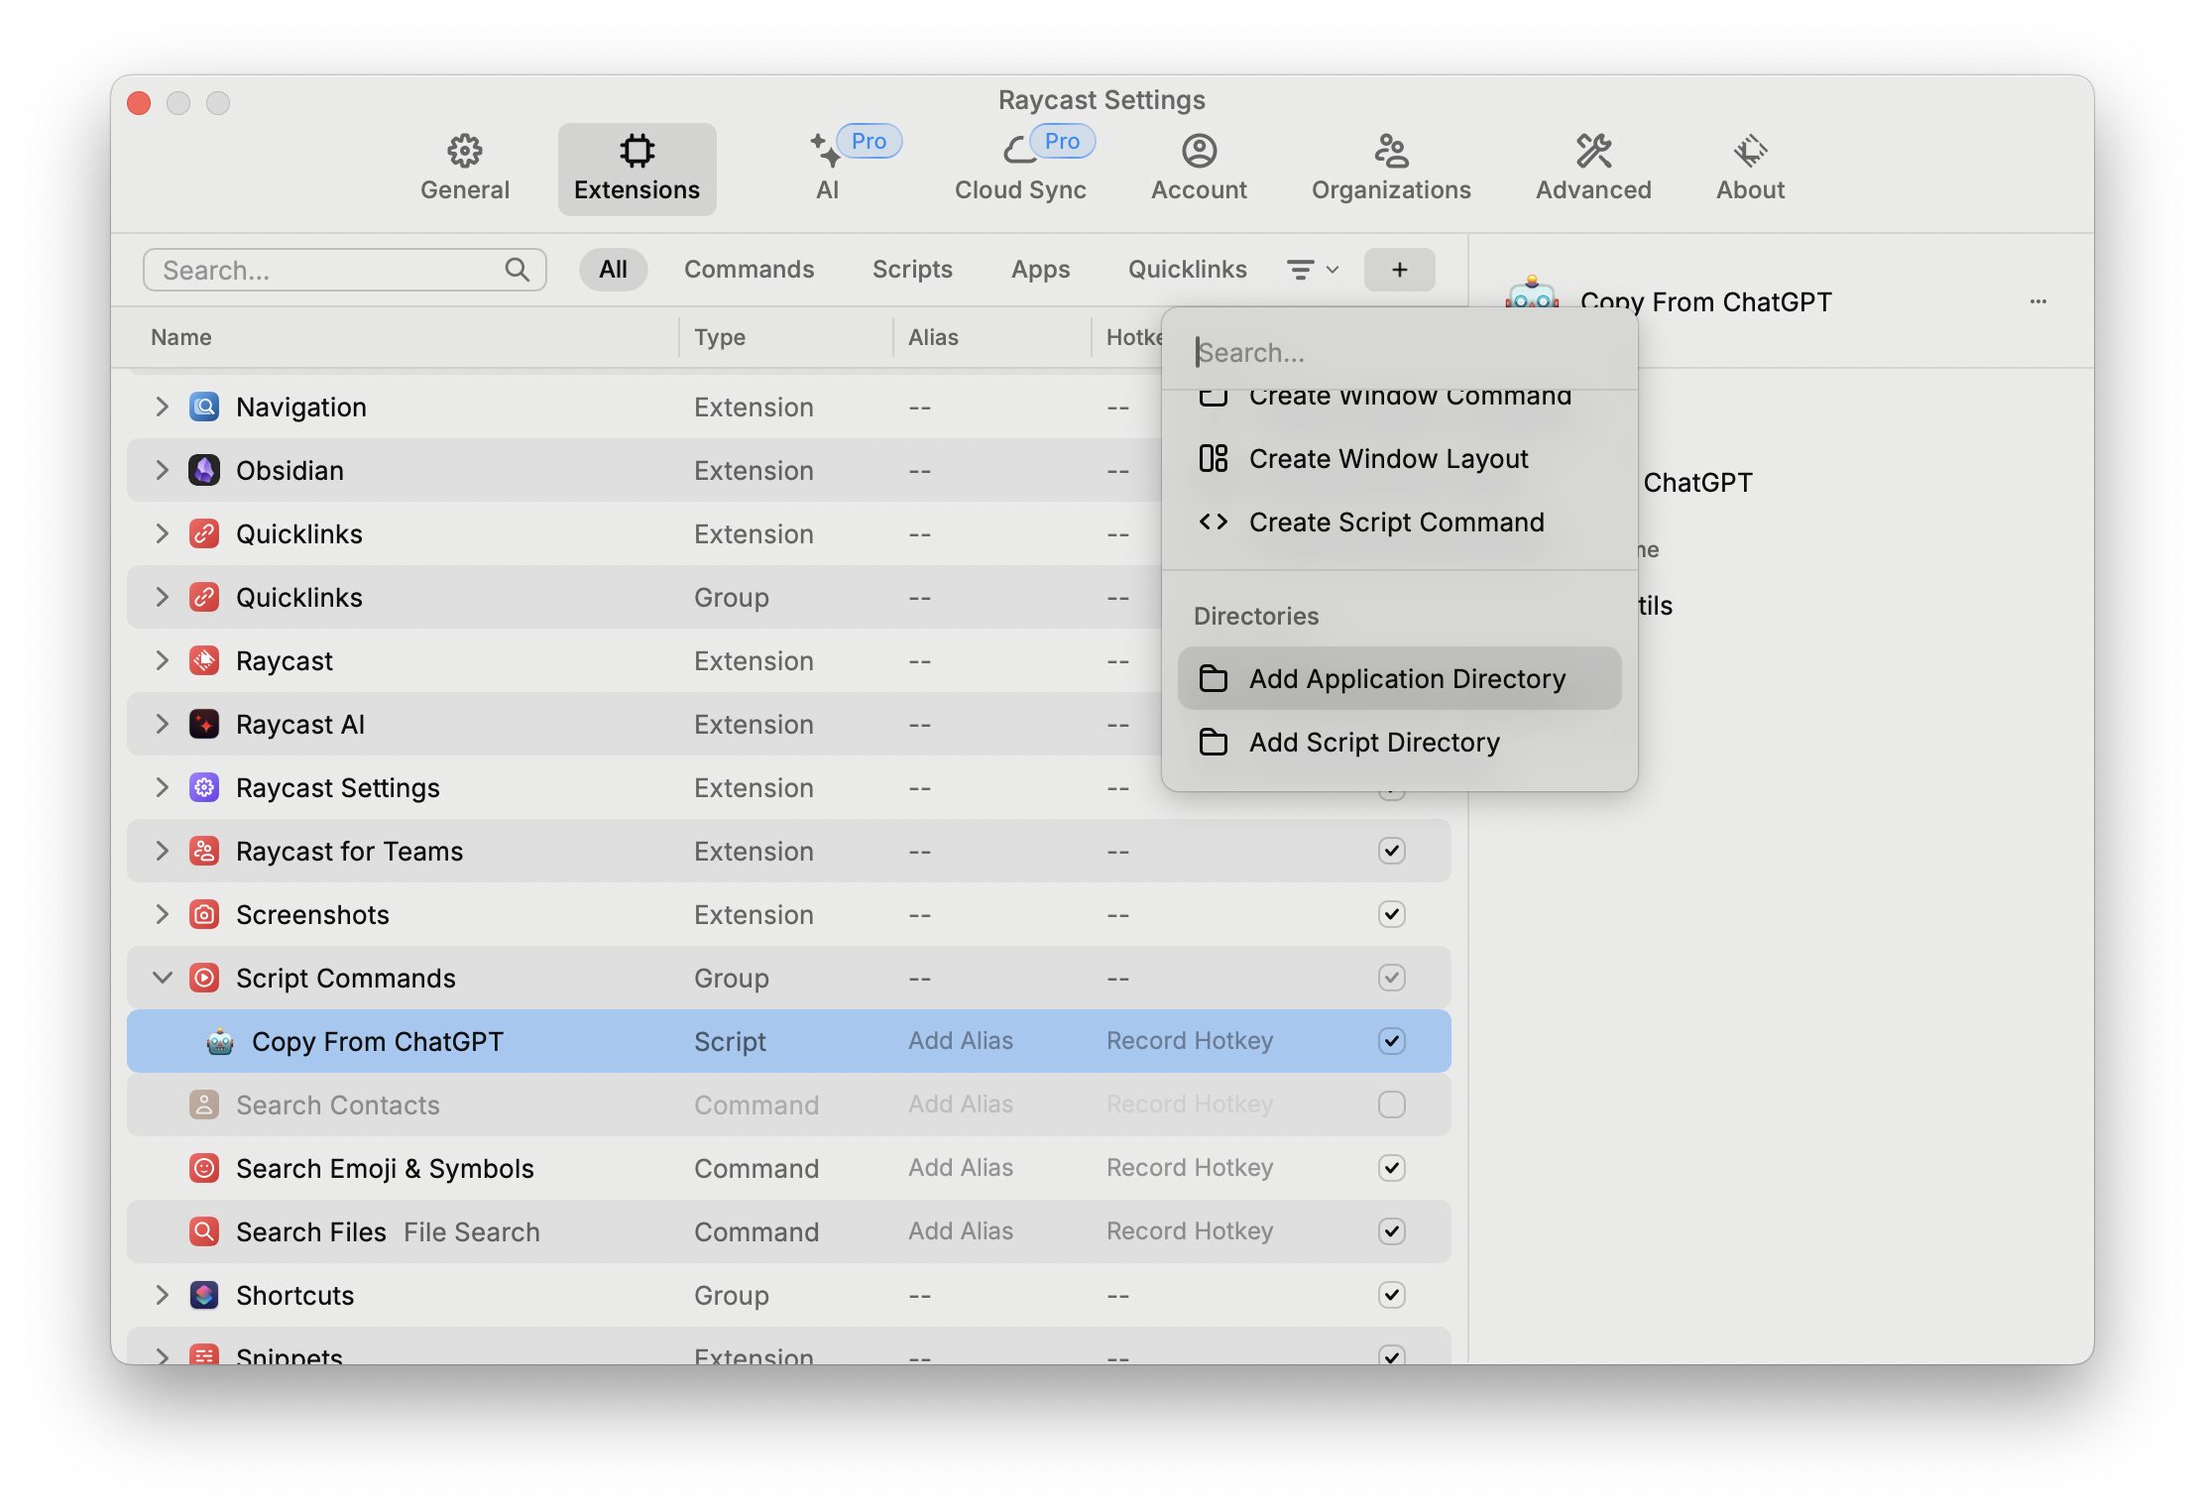Select Create Window Layout menu item
The height and width of the screenshot is (1511, 2205).
point(1399,459)
